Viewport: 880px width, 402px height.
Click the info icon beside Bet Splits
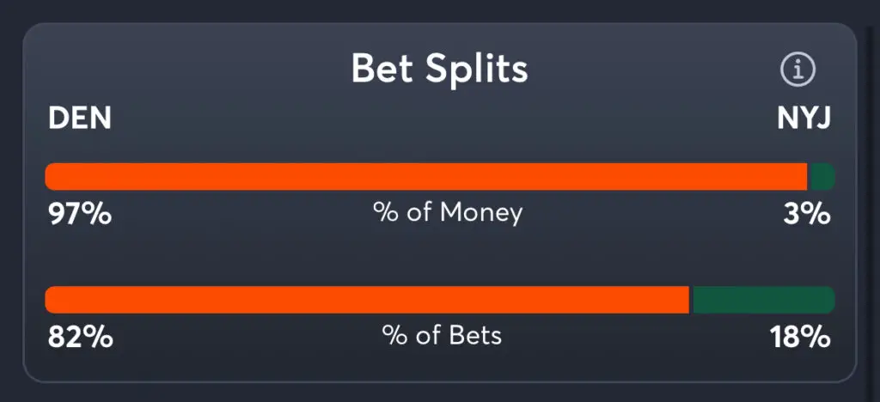[797, 70]
